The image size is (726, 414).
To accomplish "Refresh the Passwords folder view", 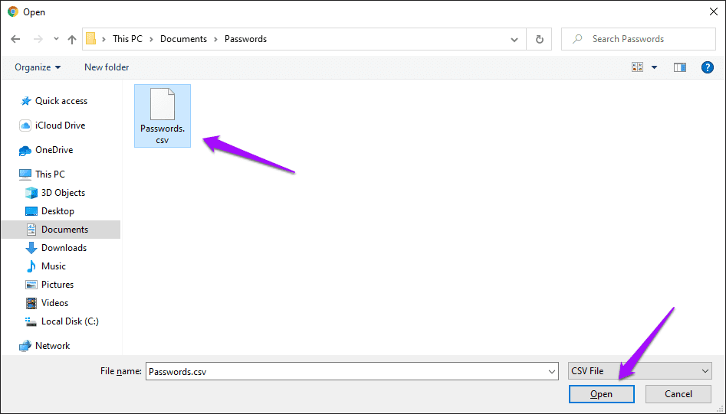I will (x=540, y=39).
